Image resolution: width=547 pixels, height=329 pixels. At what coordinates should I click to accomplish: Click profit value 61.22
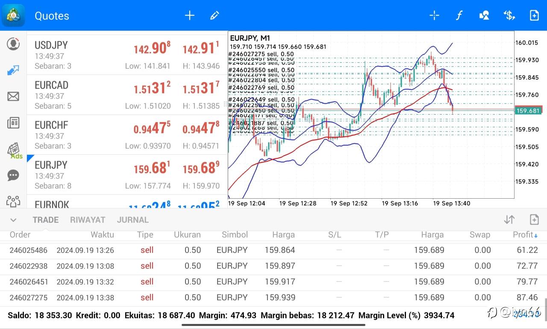(x=527, y=250)
